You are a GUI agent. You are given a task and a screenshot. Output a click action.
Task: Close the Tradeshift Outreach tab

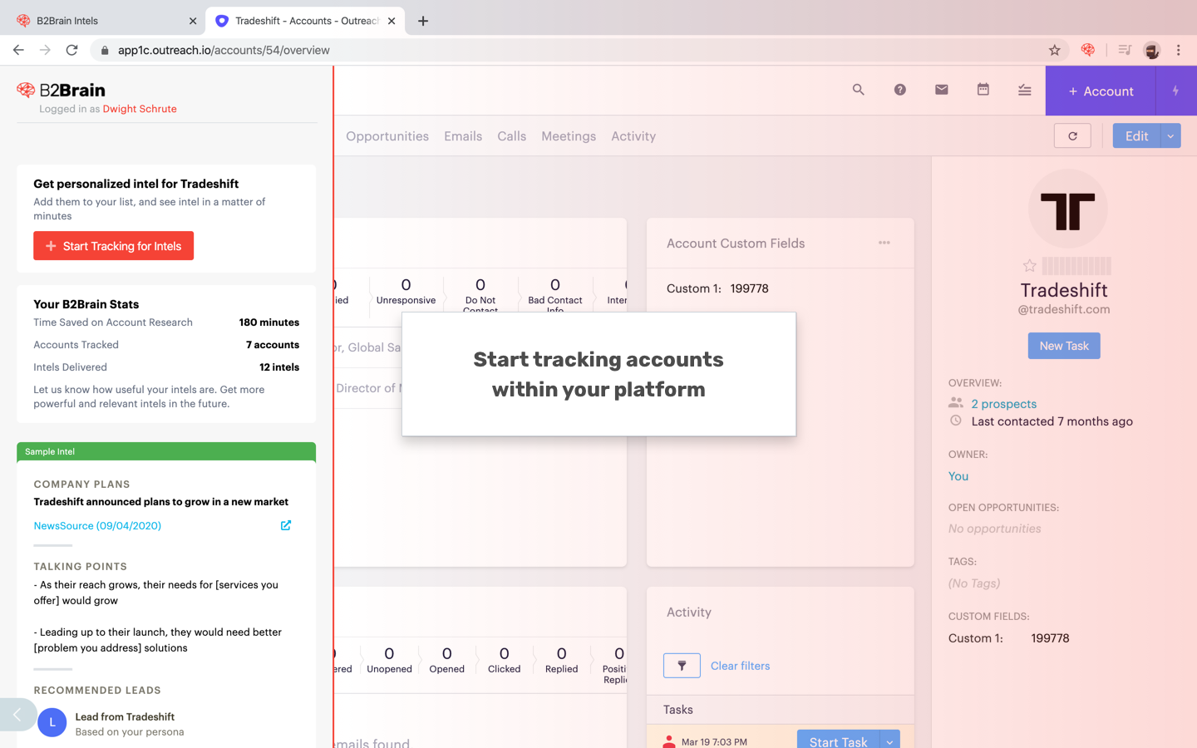[392, 21]
